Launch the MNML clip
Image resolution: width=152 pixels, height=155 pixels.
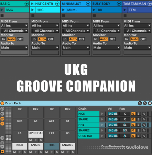pos(63,10)
